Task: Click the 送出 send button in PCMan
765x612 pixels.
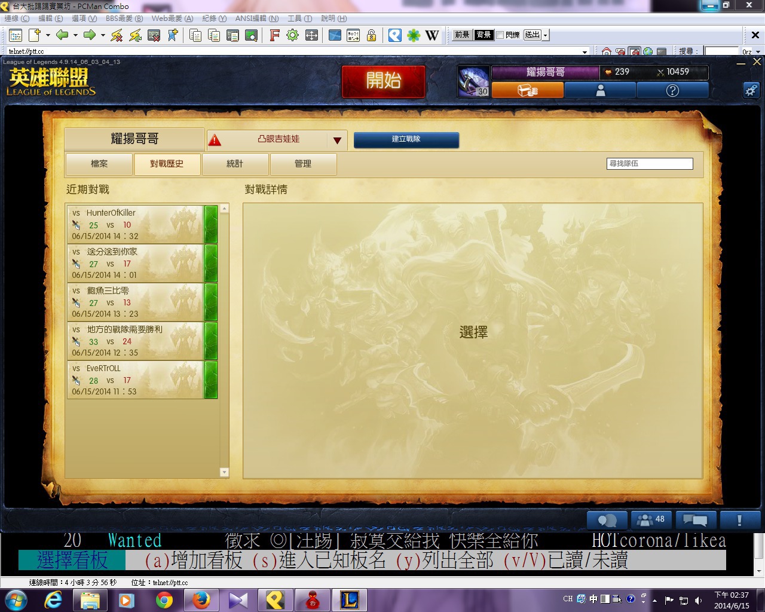Action: coord(532,35)
